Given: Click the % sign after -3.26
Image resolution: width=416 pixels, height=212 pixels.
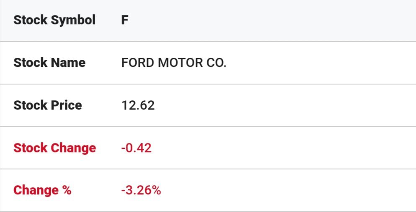Looking at the screenshot, I should coord(156,190).
